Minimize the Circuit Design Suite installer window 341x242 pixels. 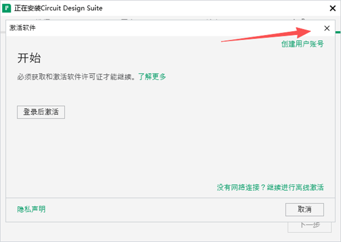coord(309,9)
